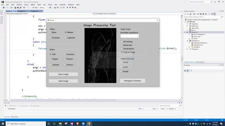Collapse the Form1.cs node in Solution Explorer
Image resolution: width=225 pixels, height=126 pixels.
[x=187, y=32]
